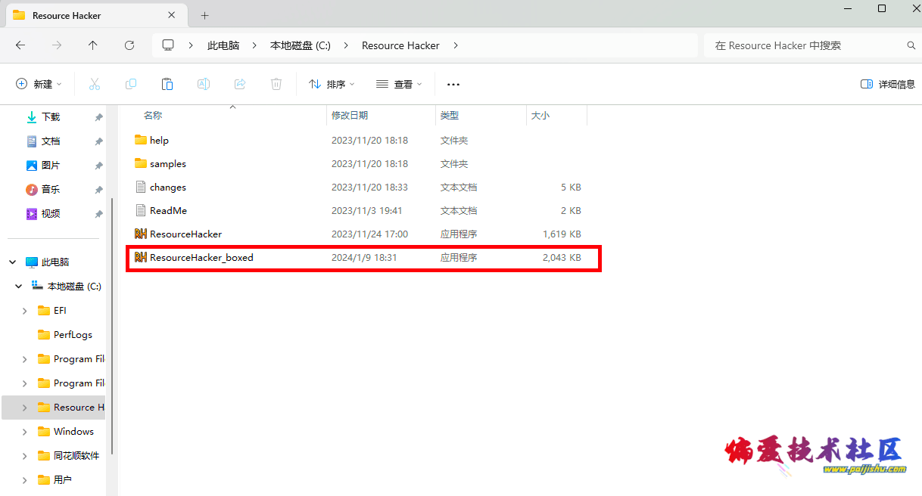Click the cut scissors icon

[95, 84]
